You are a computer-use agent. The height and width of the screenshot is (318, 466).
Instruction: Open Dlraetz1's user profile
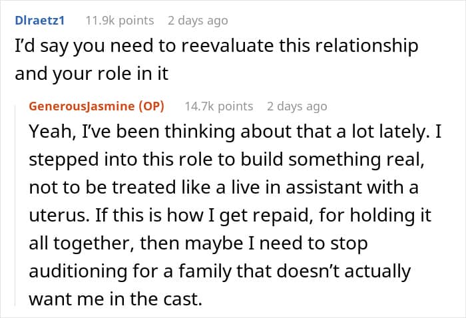pyautogui.click(x=39, y=21)
